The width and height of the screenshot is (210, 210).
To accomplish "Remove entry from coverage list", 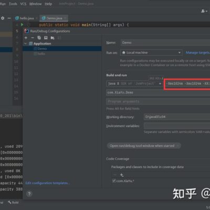I will click(115, 175).
